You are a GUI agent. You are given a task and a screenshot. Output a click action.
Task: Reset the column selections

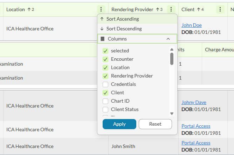tap(155, 124)
